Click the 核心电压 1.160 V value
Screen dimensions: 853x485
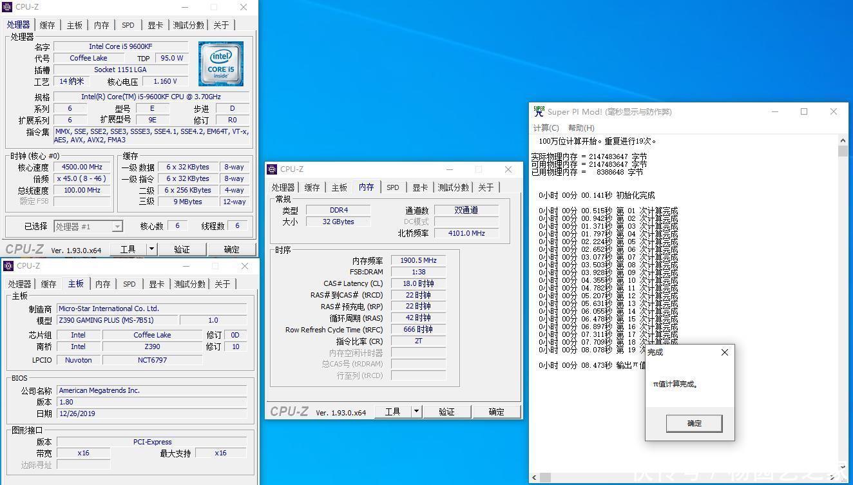click(x=166, y=81)
